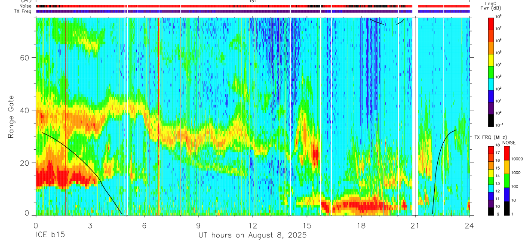Click the CPID value '151'
The width and height of the screenshot is (528, 244).
(x=253, y=1)
